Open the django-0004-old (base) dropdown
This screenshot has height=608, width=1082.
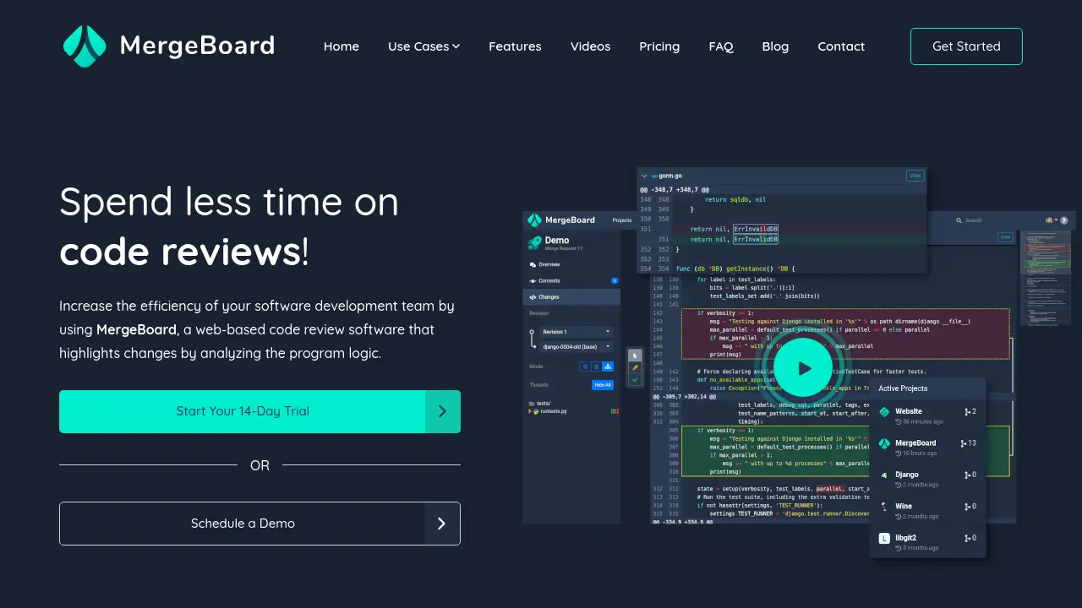[x=576, y=346]
